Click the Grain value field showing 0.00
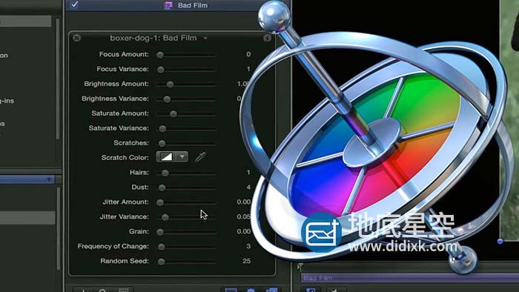 point(244,231)
